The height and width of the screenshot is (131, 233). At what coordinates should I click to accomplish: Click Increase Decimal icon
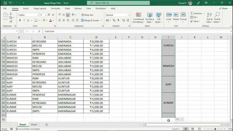[123, 20]
